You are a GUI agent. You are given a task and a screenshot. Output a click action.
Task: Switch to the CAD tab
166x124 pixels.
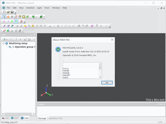[x=5, y=118]
